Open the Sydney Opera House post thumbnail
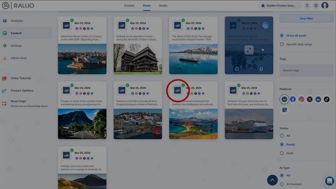The image size is (336, 189). point(82,59)
